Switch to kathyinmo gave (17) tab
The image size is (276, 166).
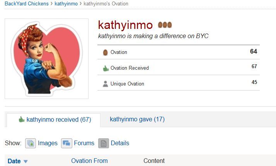coord(137,119)
